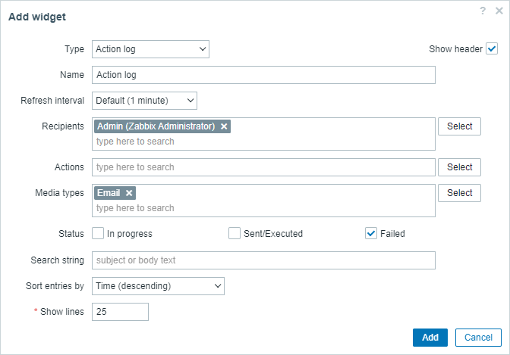This screenshot has width=510, height=355.
Task: Cancel the widget creation
Action: pyautogui.click(x=478, y=338)
